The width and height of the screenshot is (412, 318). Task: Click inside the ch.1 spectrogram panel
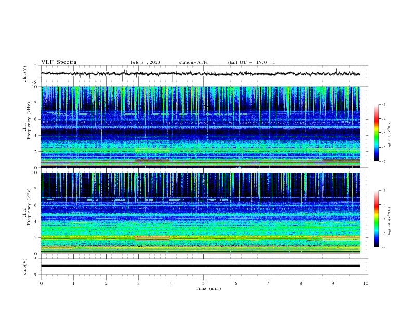click(200, 127)
